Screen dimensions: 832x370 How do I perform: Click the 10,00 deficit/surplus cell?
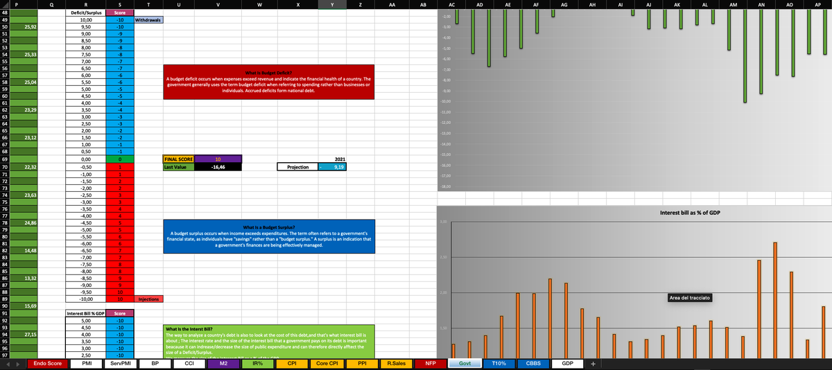click(x=85, y=19)
